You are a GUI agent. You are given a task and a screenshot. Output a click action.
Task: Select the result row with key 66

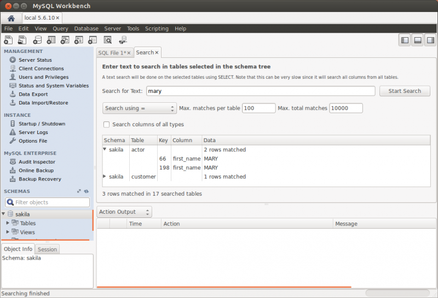[x=266, y=159]
